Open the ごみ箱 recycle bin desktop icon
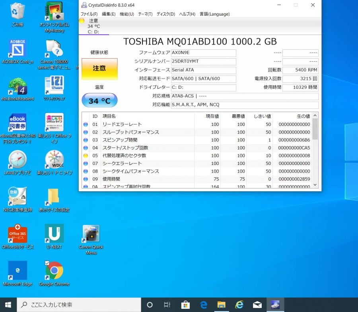Viewport: 358px width, 312px height. coord(18,15)
